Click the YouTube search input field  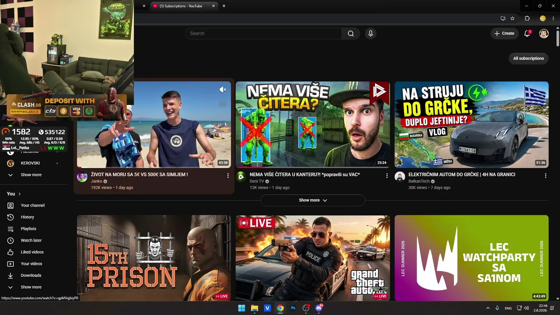(263, 34)
